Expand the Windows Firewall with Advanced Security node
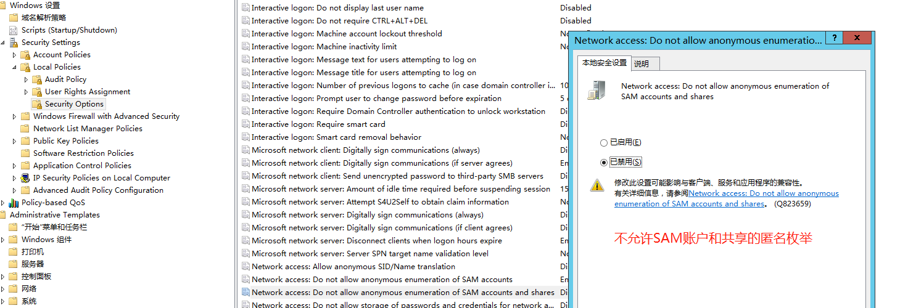 click(15, 116)
